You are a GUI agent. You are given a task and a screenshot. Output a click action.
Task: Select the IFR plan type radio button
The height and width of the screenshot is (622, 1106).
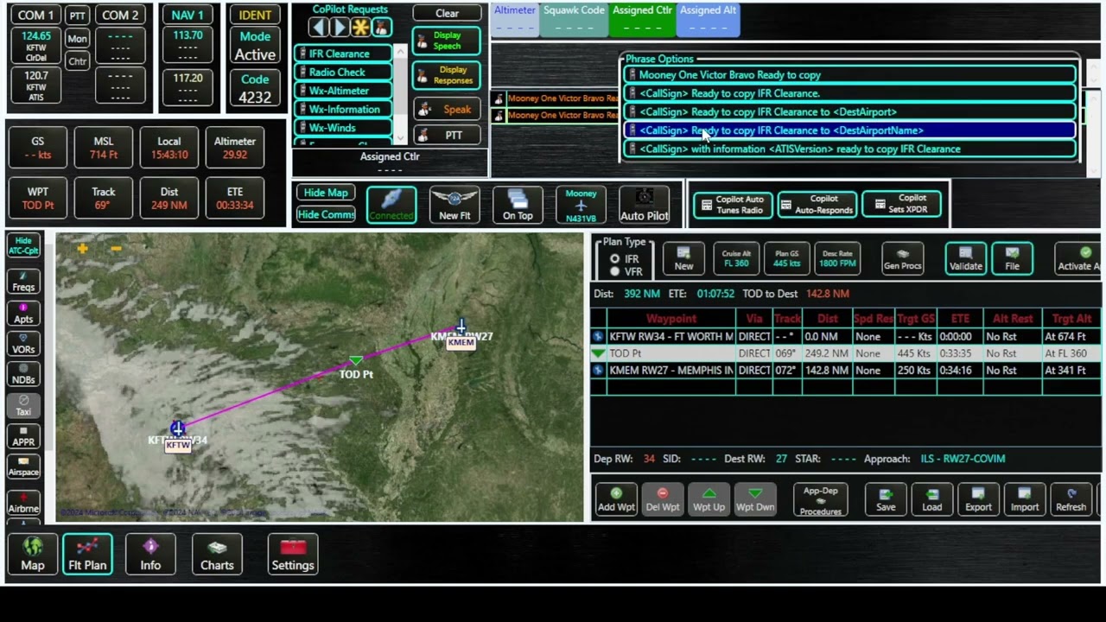tap(614, 259)
